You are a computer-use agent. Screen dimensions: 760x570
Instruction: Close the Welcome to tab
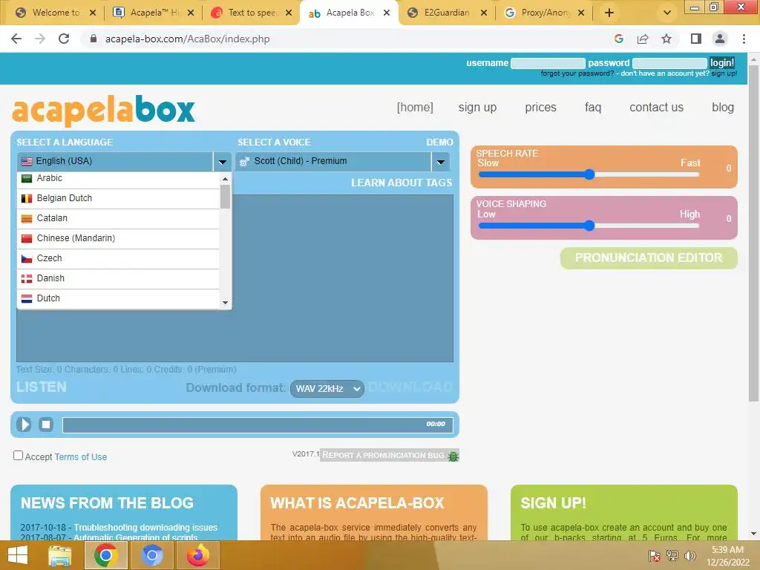coord(93,13)
